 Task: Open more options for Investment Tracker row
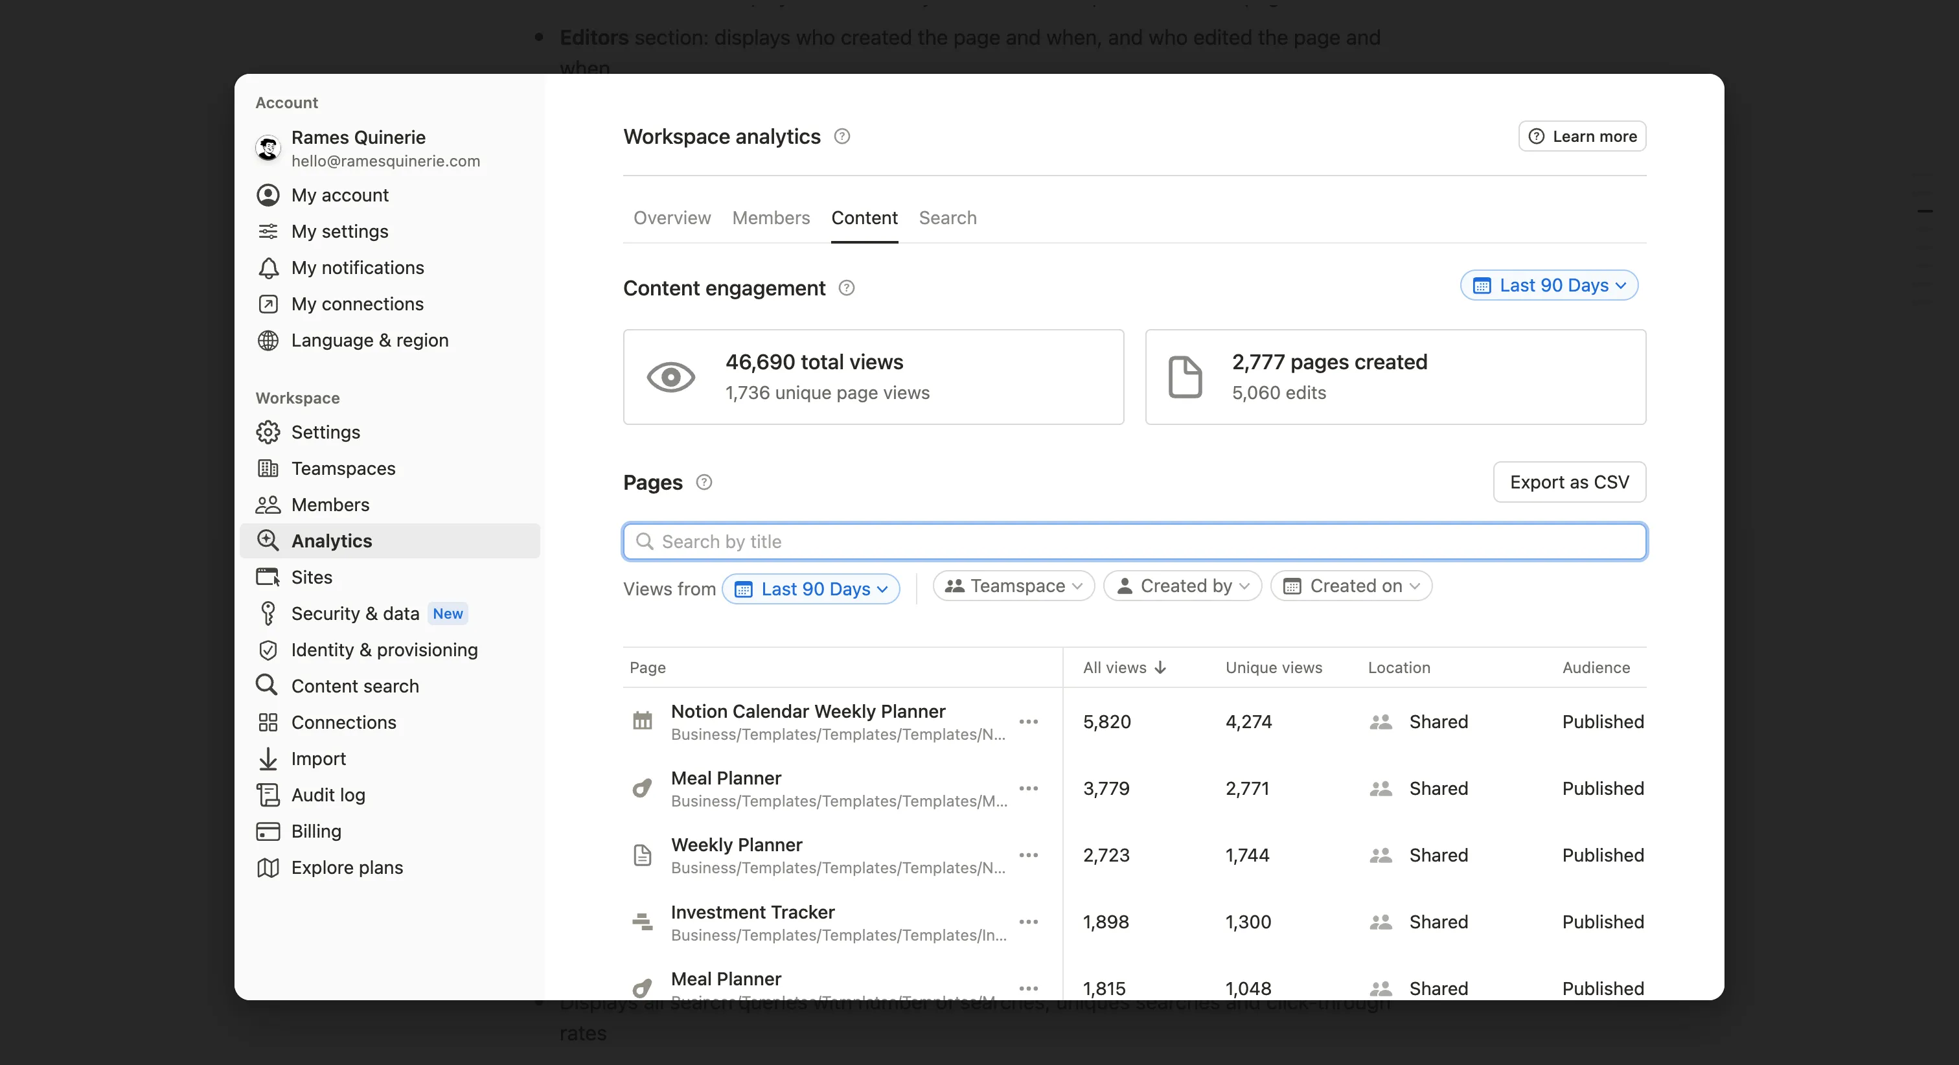pos(1028,922)
